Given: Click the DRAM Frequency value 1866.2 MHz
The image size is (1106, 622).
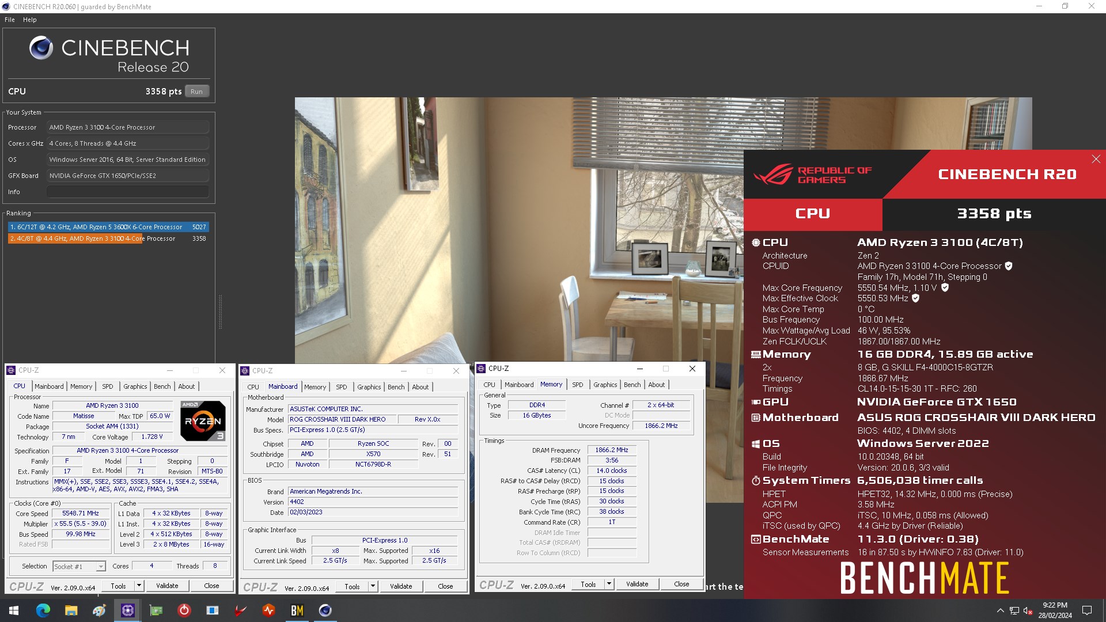Looking at the screenshot, I should click(x=612, y=450).
